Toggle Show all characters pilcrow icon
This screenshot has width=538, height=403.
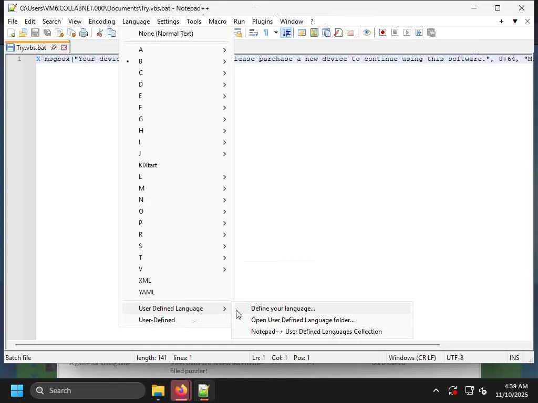[266, 33]
